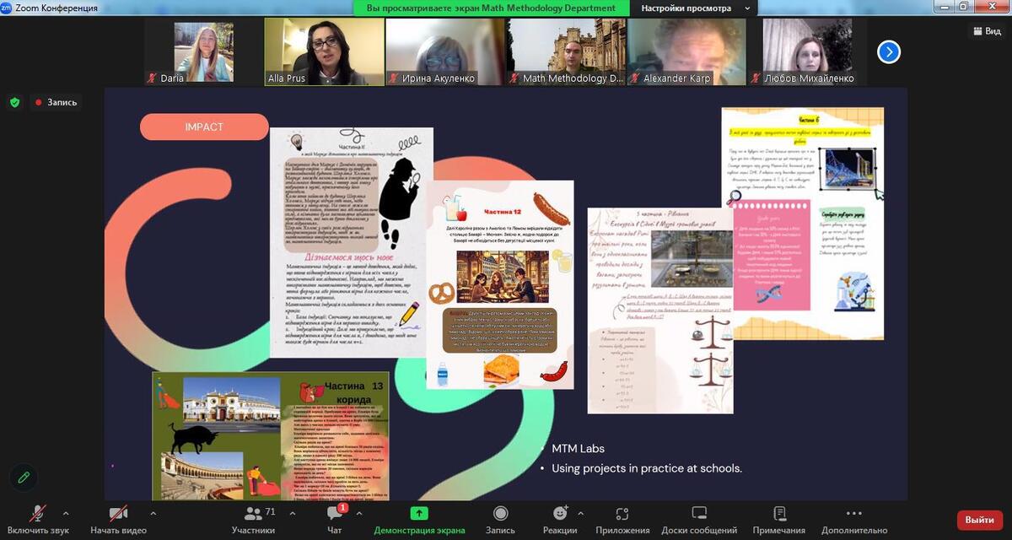Click the green annotation pencil button
This screenshot has width=1012, height=540.
pos(24,478)
